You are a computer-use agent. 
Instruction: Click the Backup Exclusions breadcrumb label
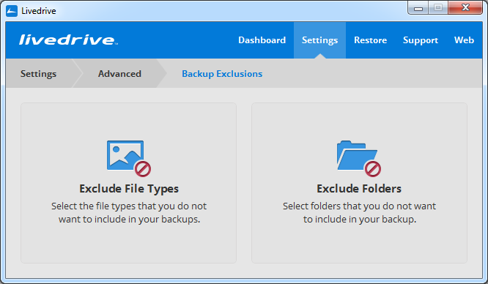point(222,74)
